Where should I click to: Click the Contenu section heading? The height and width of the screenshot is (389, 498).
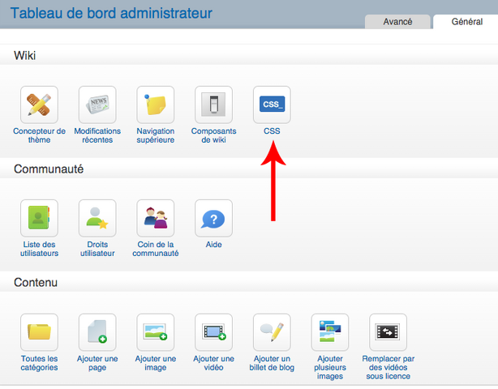tap(36, 282)
